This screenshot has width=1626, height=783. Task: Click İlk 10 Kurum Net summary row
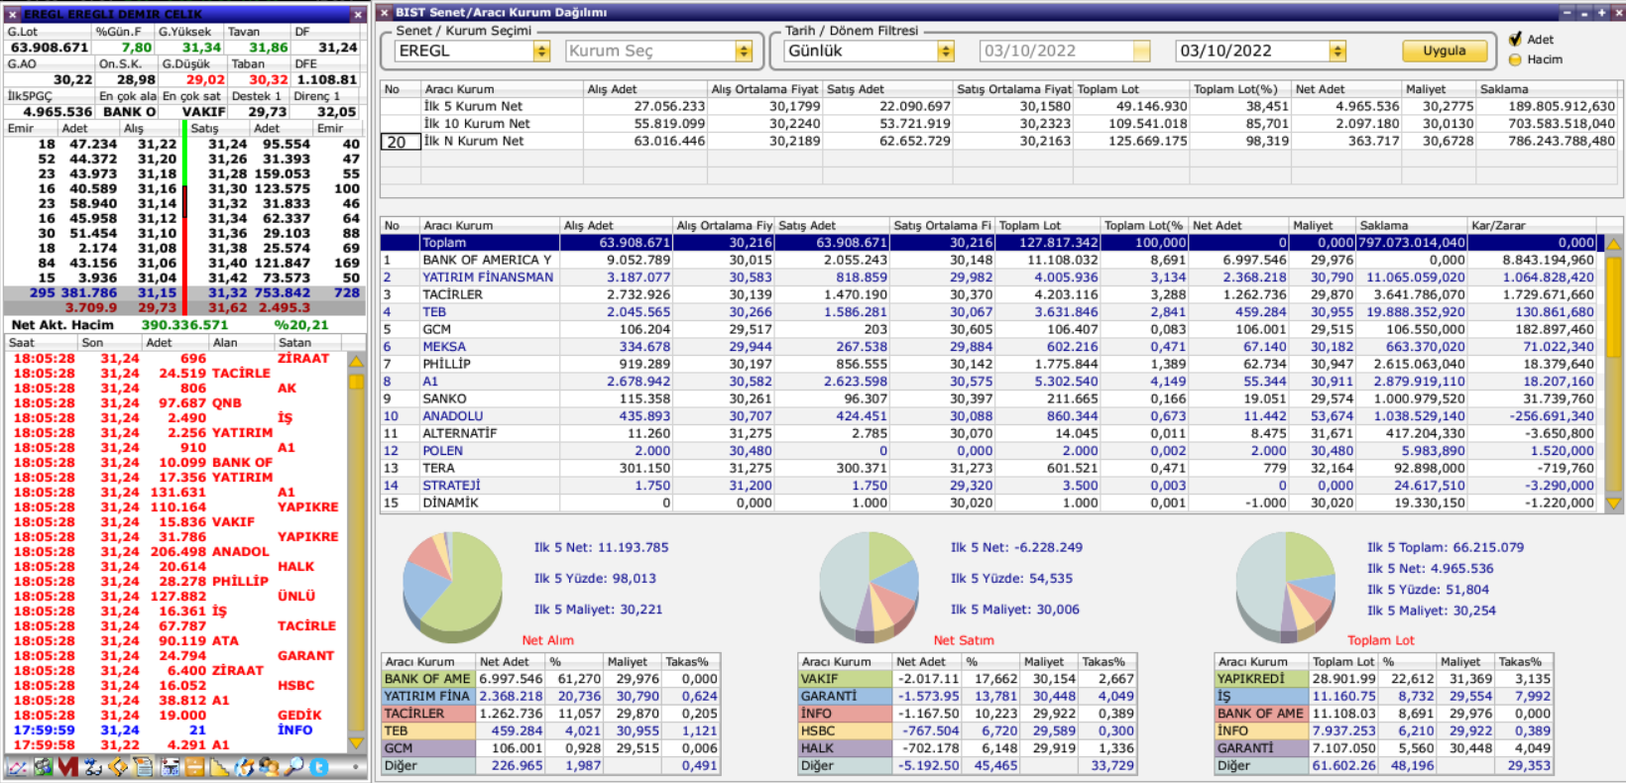[999, 124]
